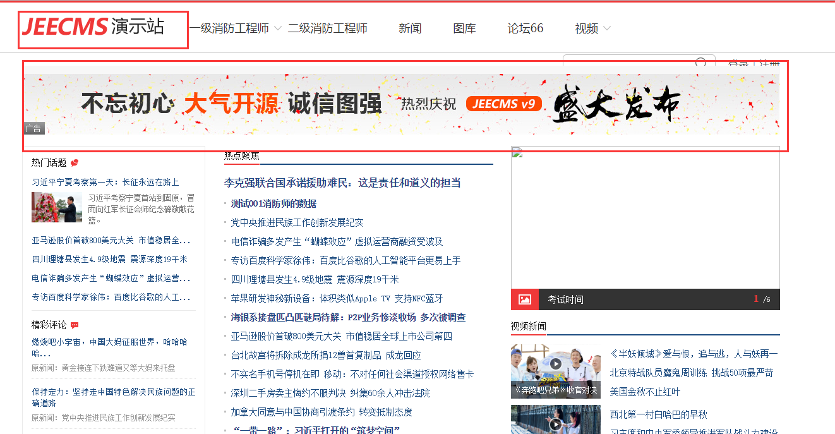Click the JEECMS 演示站 logo
The image size is (835, 434).
93,27
